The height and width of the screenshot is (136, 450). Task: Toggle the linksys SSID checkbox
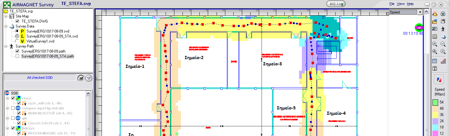point(13,128)
